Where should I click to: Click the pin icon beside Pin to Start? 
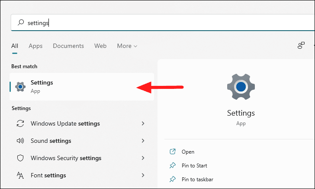pos(173,165)
